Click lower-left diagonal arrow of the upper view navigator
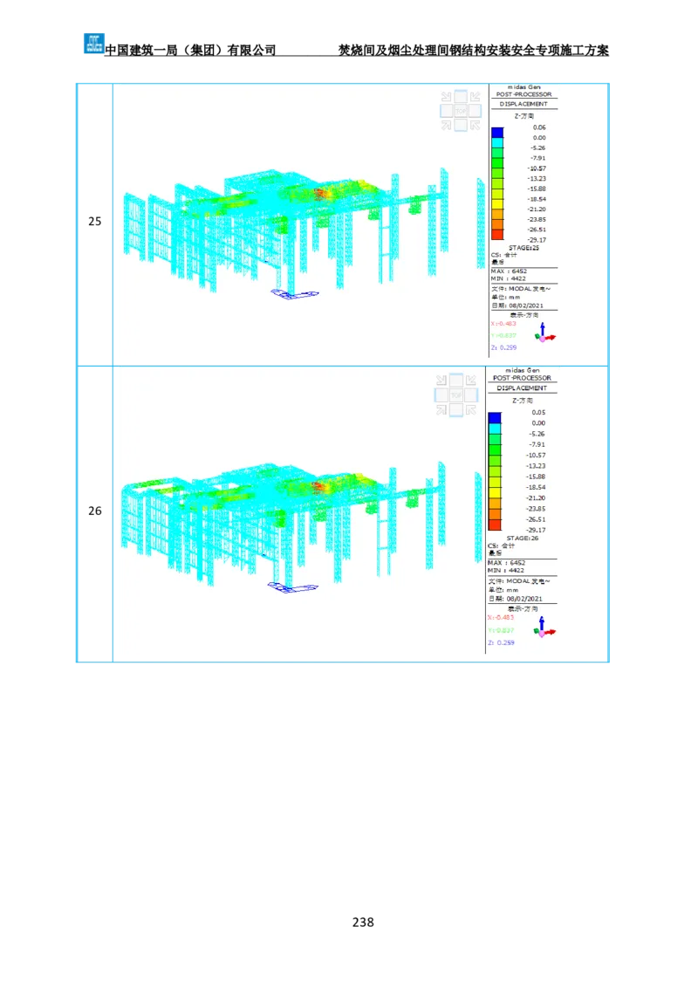This screenshot has height=988, width=698. pos(446,125)
